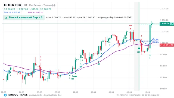Screen dimensions: 174x98
Task: Click the 28.08 date axis label
Action: [x=57, y=92]
